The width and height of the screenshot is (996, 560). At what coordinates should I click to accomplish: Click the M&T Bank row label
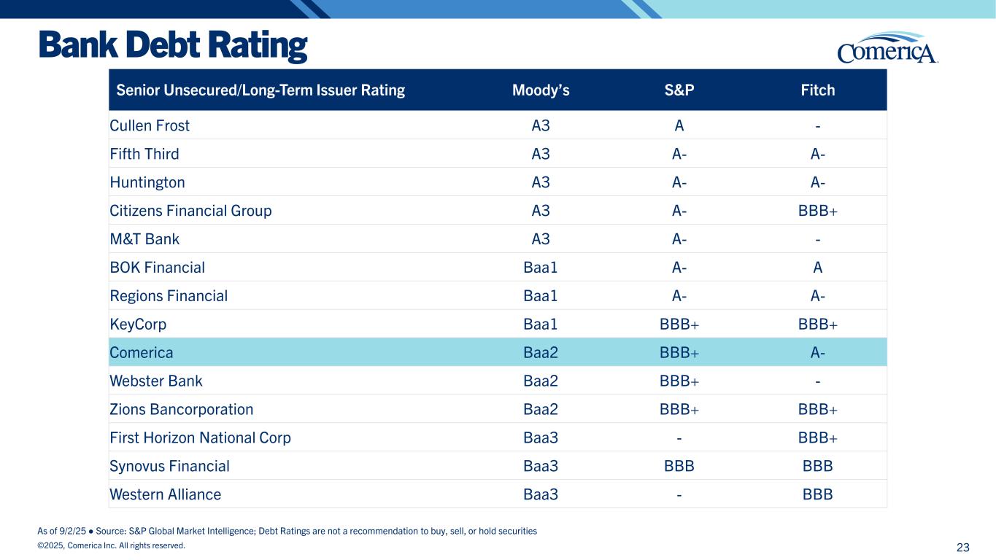coord(144,239)
